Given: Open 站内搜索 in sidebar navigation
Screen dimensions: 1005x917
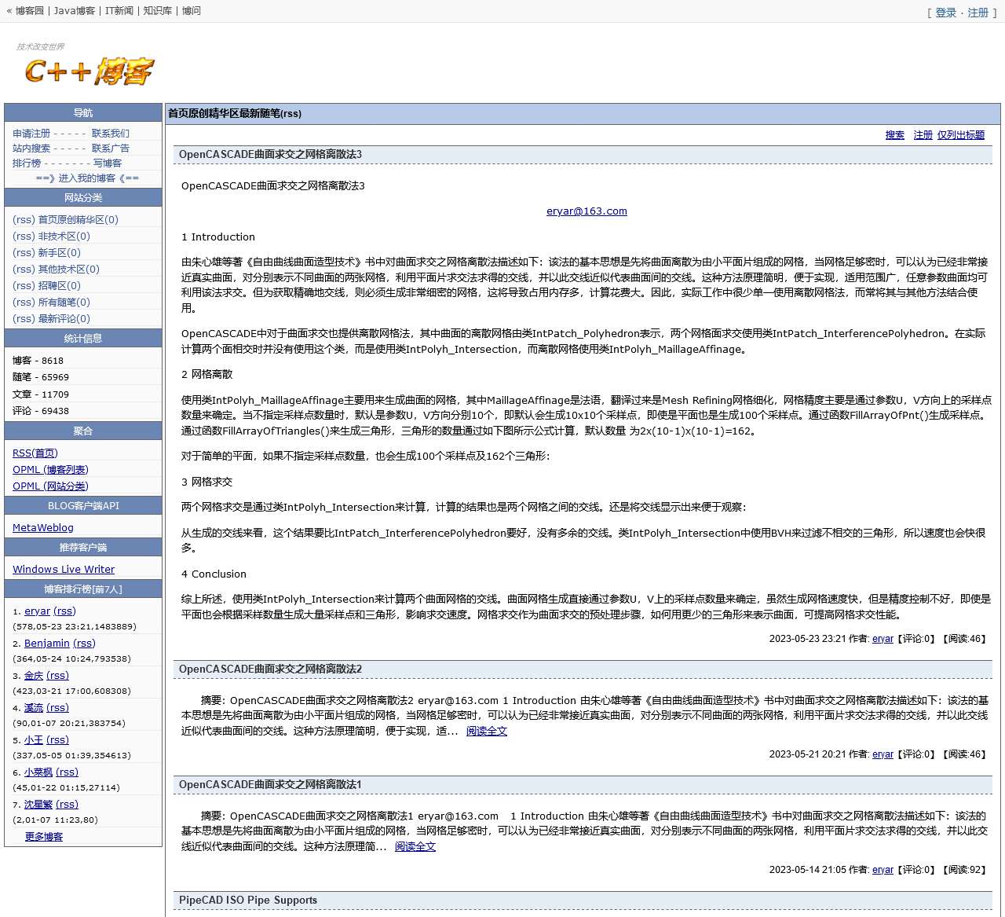Looking at the screenshot, I should [x=31, y=149].
